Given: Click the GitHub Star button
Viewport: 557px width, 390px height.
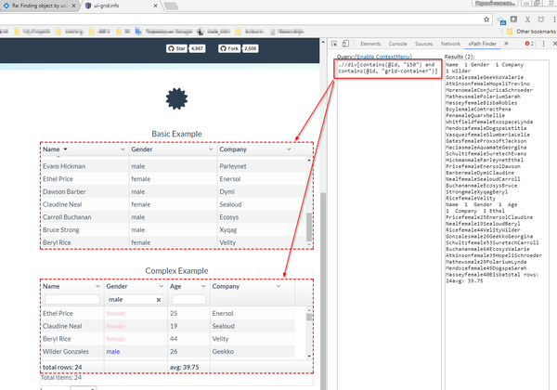Looking at the screenshot, I should click(x=176, y=48).
